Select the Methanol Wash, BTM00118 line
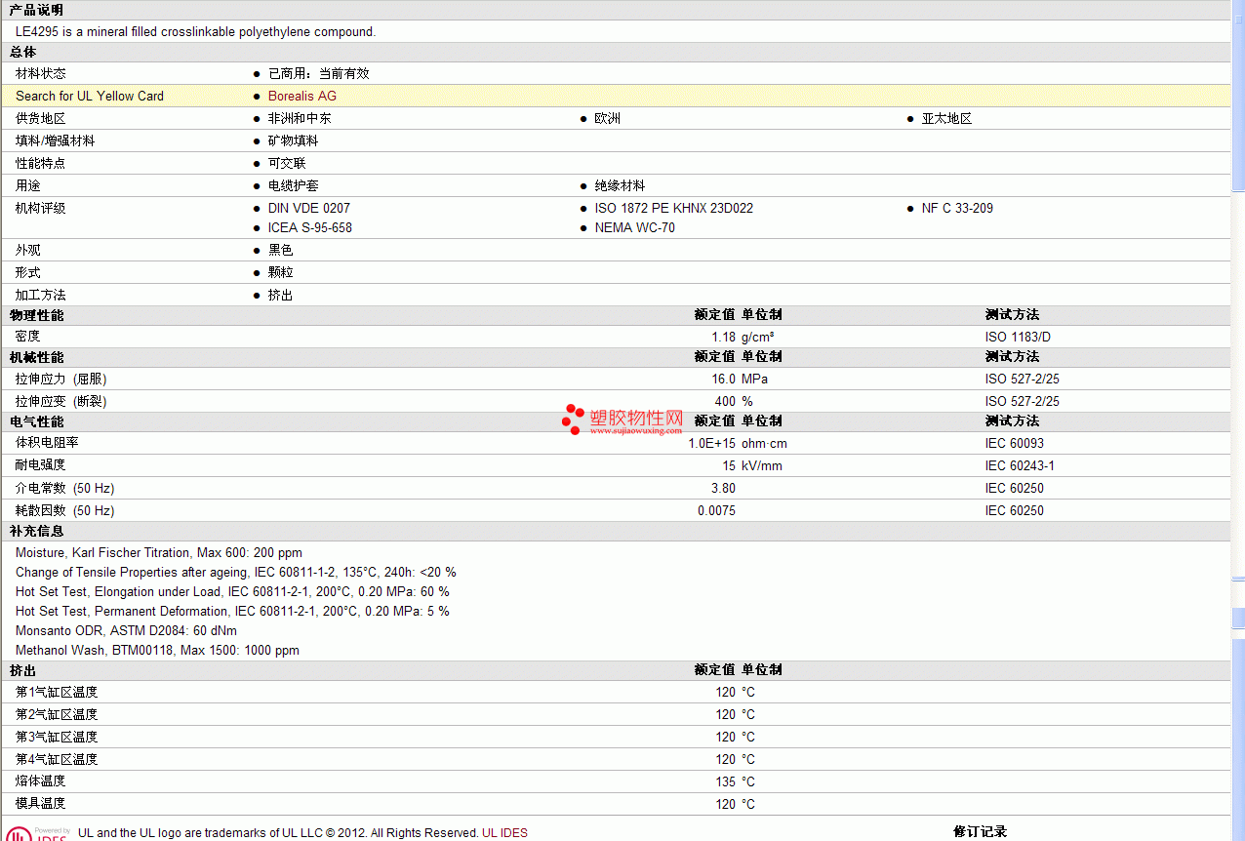 point(157,650)
